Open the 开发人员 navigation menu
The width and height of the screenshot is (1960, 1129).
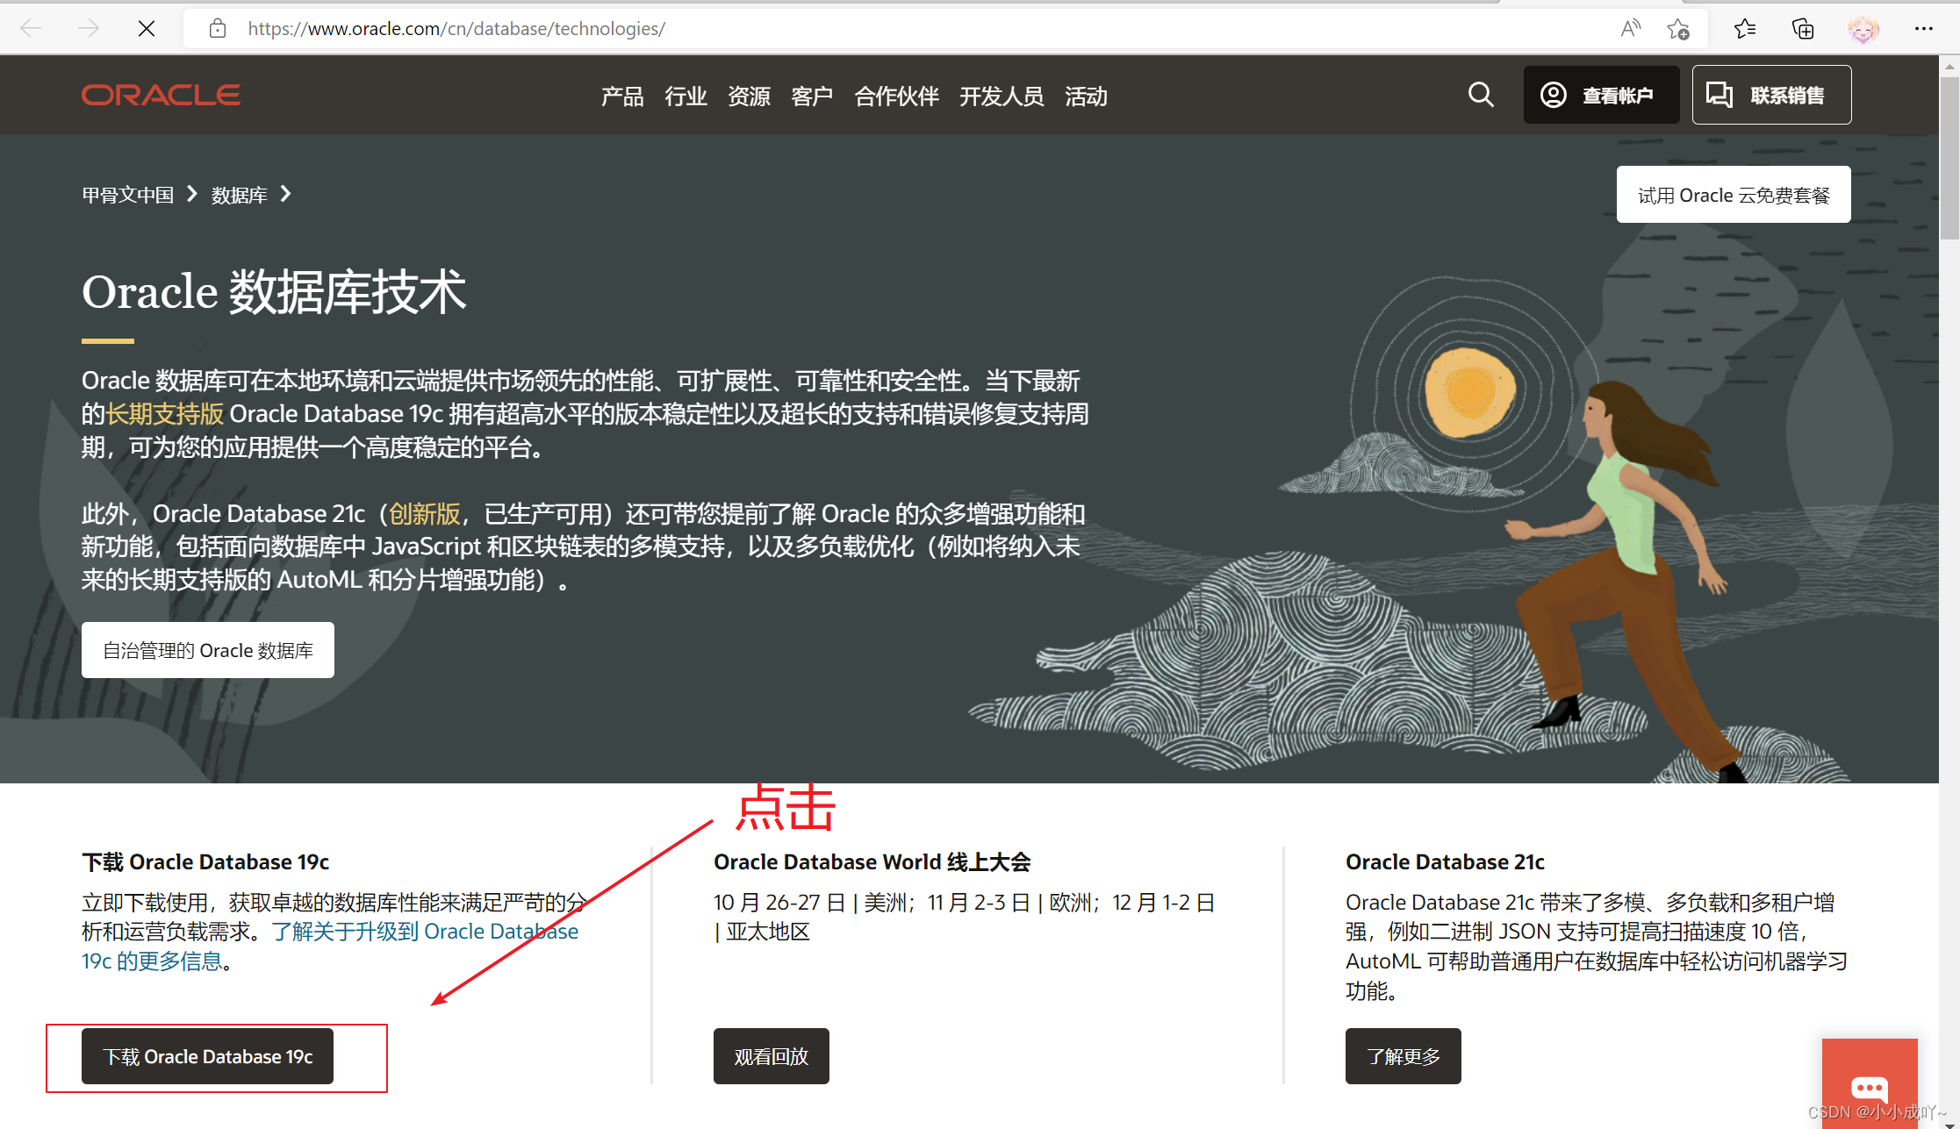tap(1002, 96)
